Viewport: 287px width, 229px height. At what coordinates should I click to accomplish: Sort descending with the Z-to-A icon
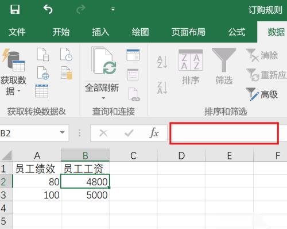[x=162, y=87]
